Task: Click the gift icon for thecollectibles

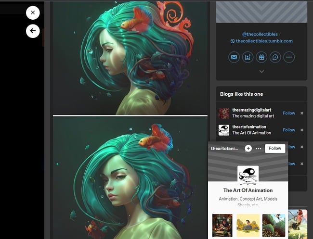Action: pyautogui.click(x=261, y=57)
